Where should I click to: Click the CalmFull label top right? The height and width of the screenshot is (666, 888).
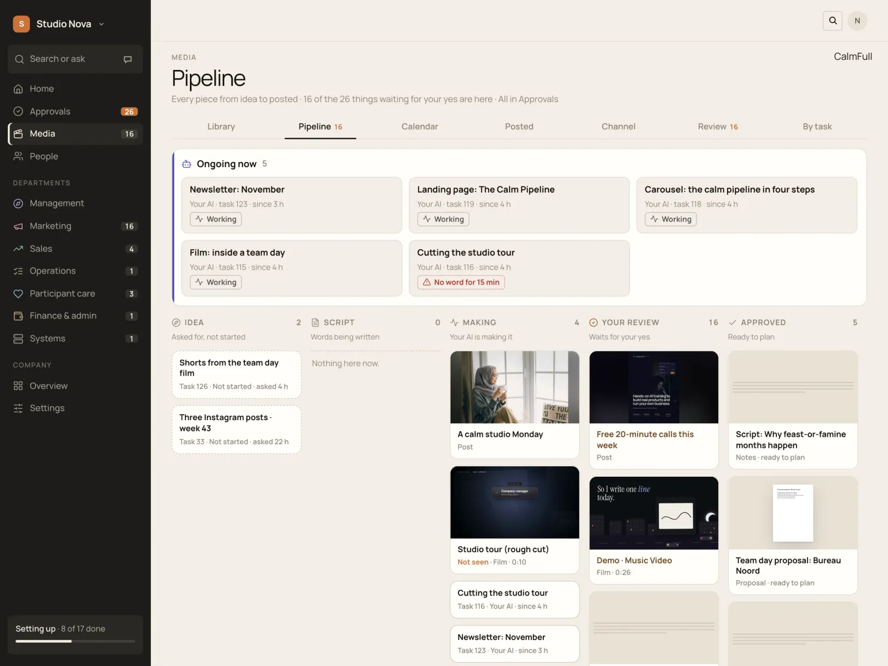coord(853,57)
